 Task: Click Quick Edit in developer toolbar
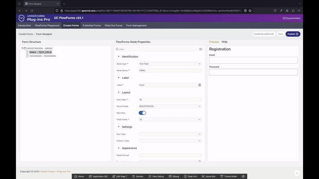point(209,176)
